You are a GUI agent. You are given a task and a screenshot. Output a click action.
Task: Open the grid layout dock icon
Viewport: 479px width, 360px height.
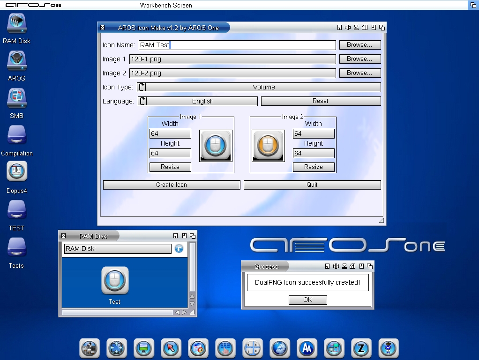(253, 348)
